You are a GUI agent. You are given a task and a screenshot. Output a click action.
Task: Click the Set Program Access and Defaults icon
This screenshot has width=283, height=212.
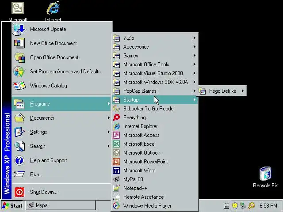pos(19,72)
